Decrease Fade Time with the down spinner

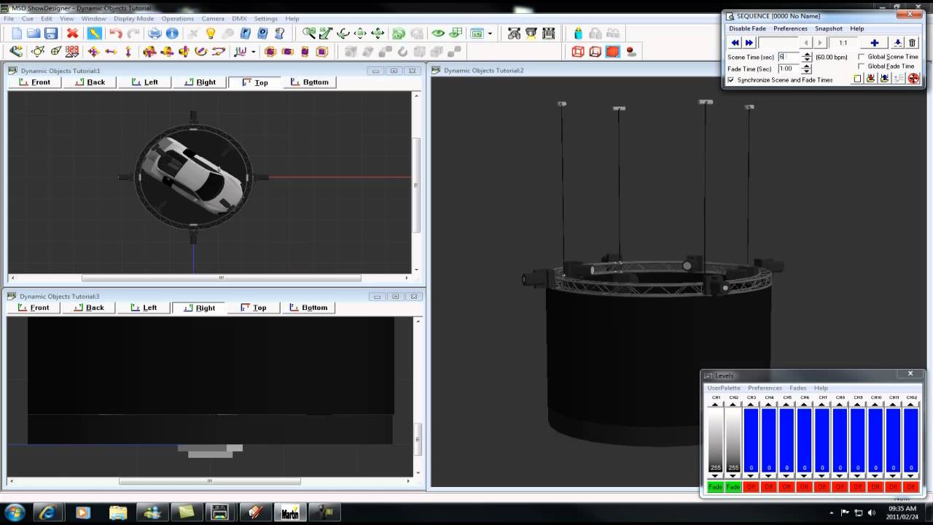(x=806, y=71)
